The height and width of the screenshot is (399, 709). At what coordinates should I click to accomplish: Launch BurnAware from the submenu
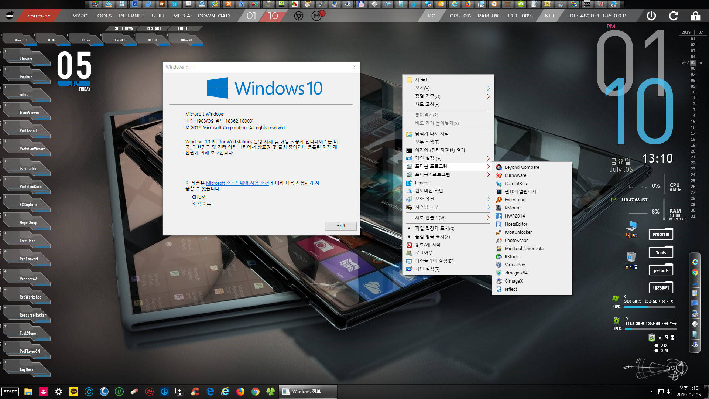click(532, 175)
